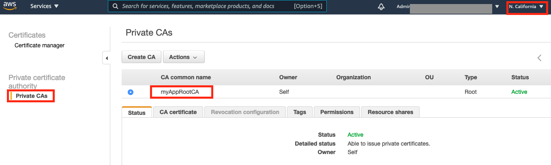Select the myAppRootCA radio button

pos(131,92)
